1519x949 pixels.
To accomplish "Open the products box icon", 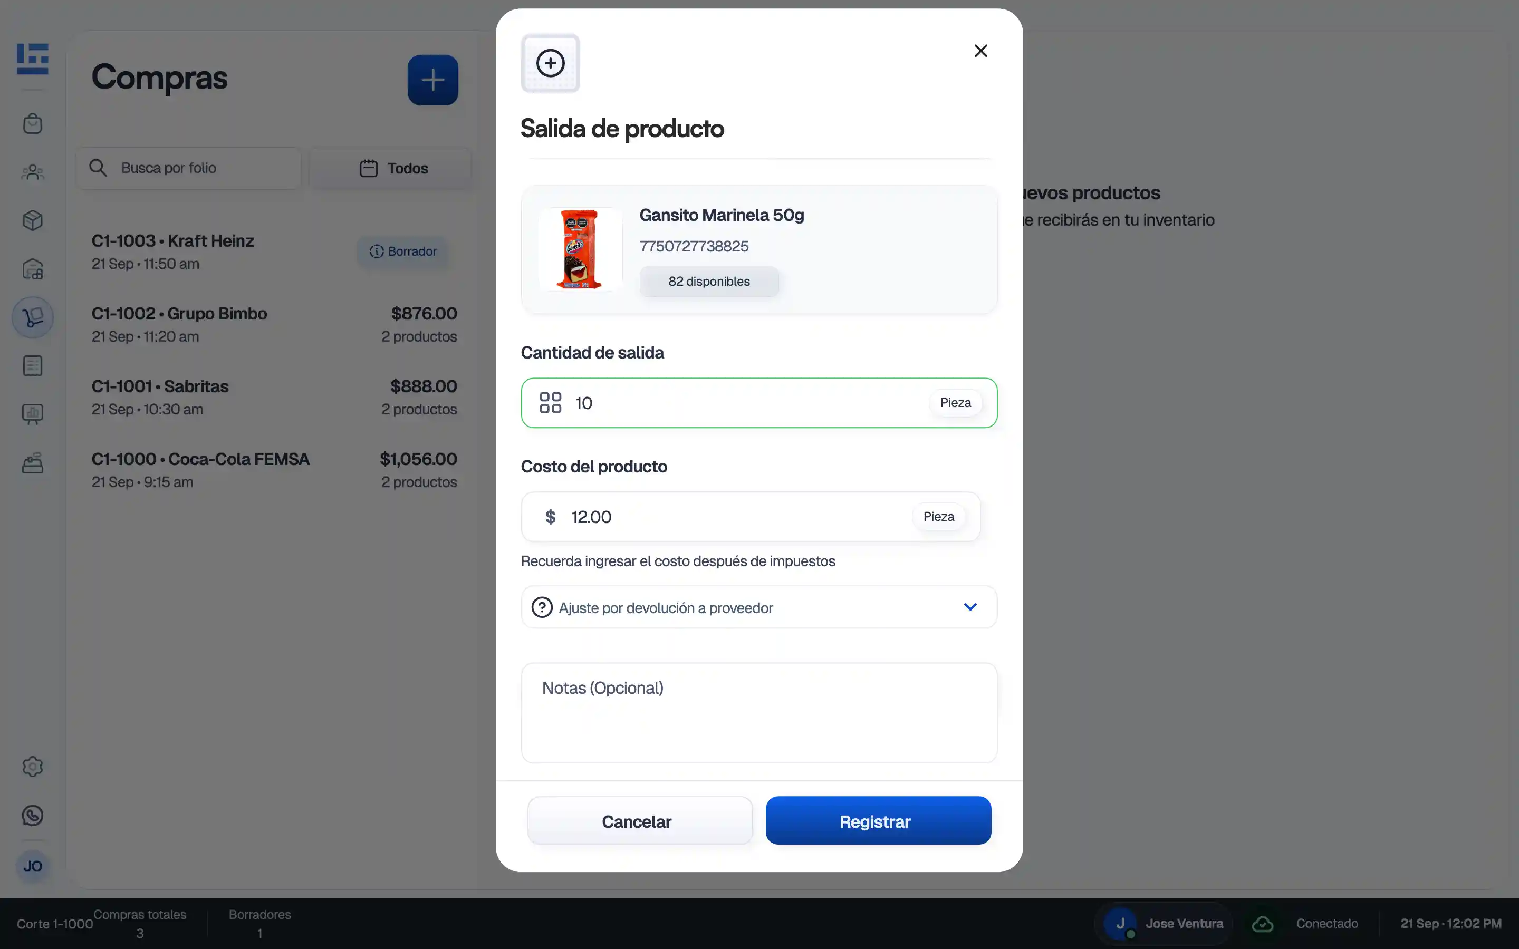I will 33,220.
